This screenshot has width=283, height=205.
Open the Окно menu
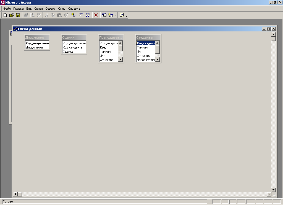pos(62,9)
